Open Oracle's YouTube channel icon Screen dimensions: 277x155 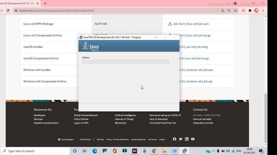pos(193,139)
